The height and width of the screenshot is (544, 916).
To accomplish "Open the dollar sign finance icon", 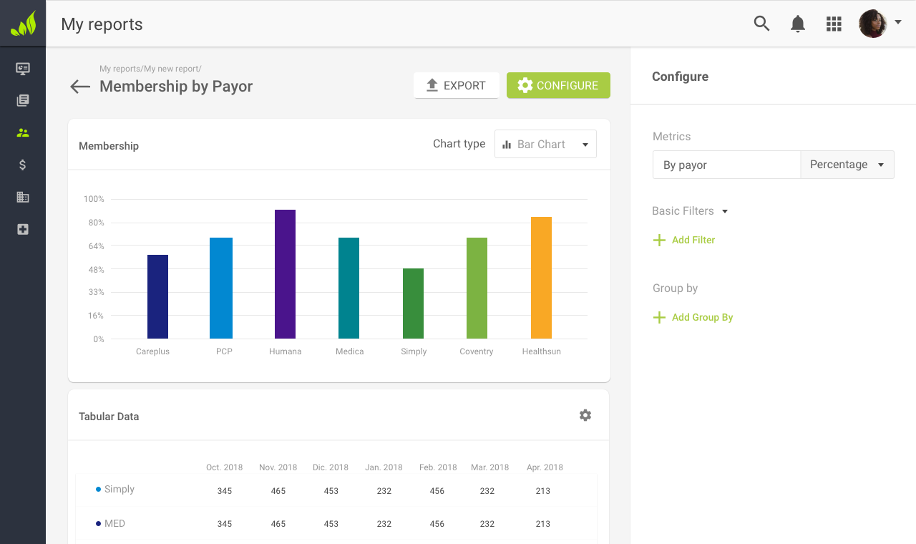I will click(x=23, y=165).
